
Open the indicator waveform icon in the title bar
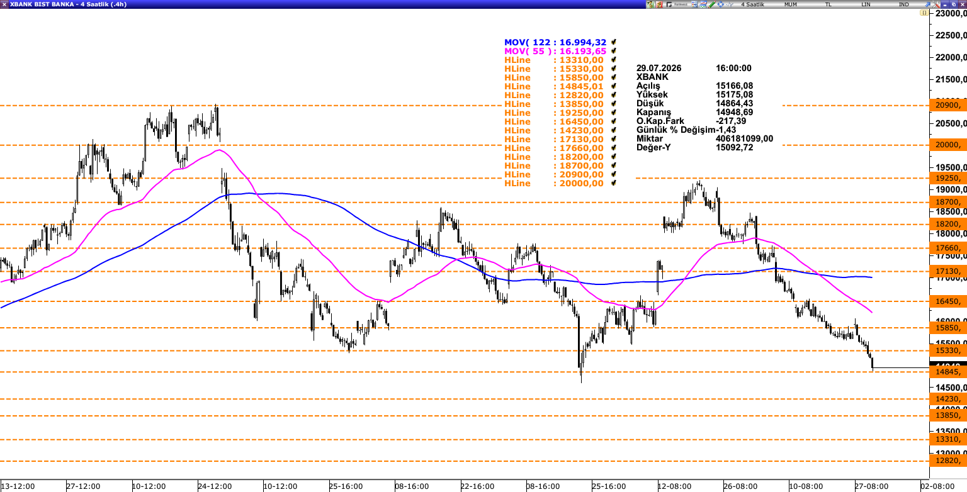[x=729, y=4]
